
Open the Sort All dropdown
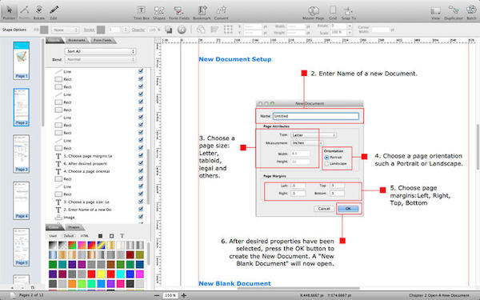100,51
